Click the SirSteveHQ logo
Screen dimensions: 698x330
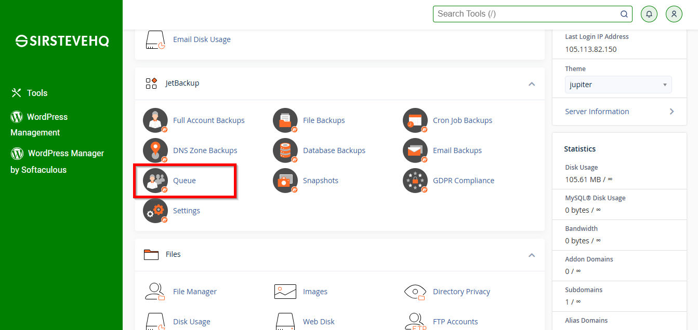tap(62, 42)
